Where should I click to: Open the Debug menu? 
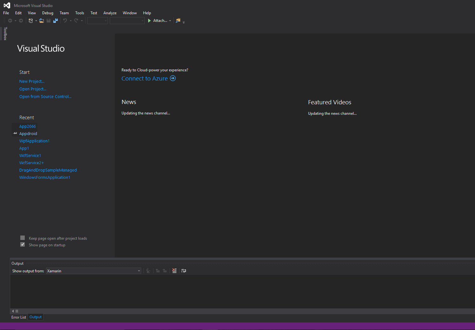point(48,13)
